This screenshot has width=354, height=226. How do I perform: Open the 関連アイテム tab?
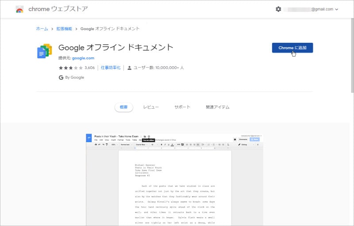(x=218, y=107)
